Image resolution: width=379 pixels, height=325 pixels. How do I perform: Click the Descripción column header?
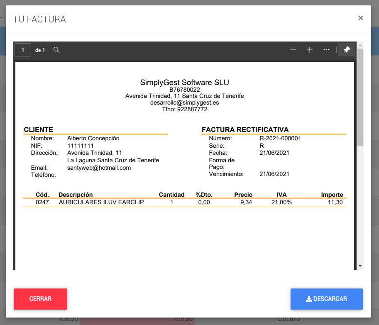(x=76, y=195)
